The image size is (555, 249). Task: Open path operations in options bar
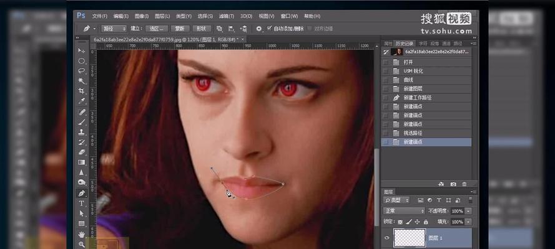click(x=220, y=29)
